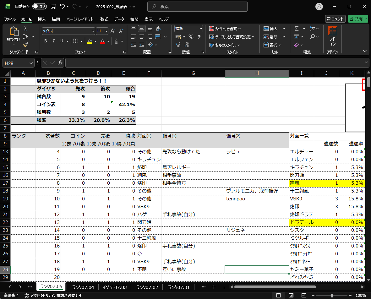
Task: Click Increase Indent icon
Action: coord(141,45)
